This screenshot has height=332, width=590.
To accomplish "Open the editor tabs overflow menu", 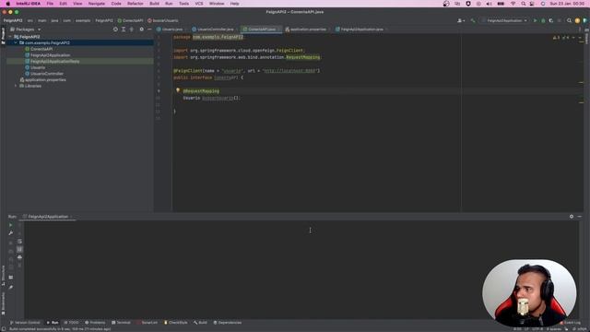I will tap(580, 29).
